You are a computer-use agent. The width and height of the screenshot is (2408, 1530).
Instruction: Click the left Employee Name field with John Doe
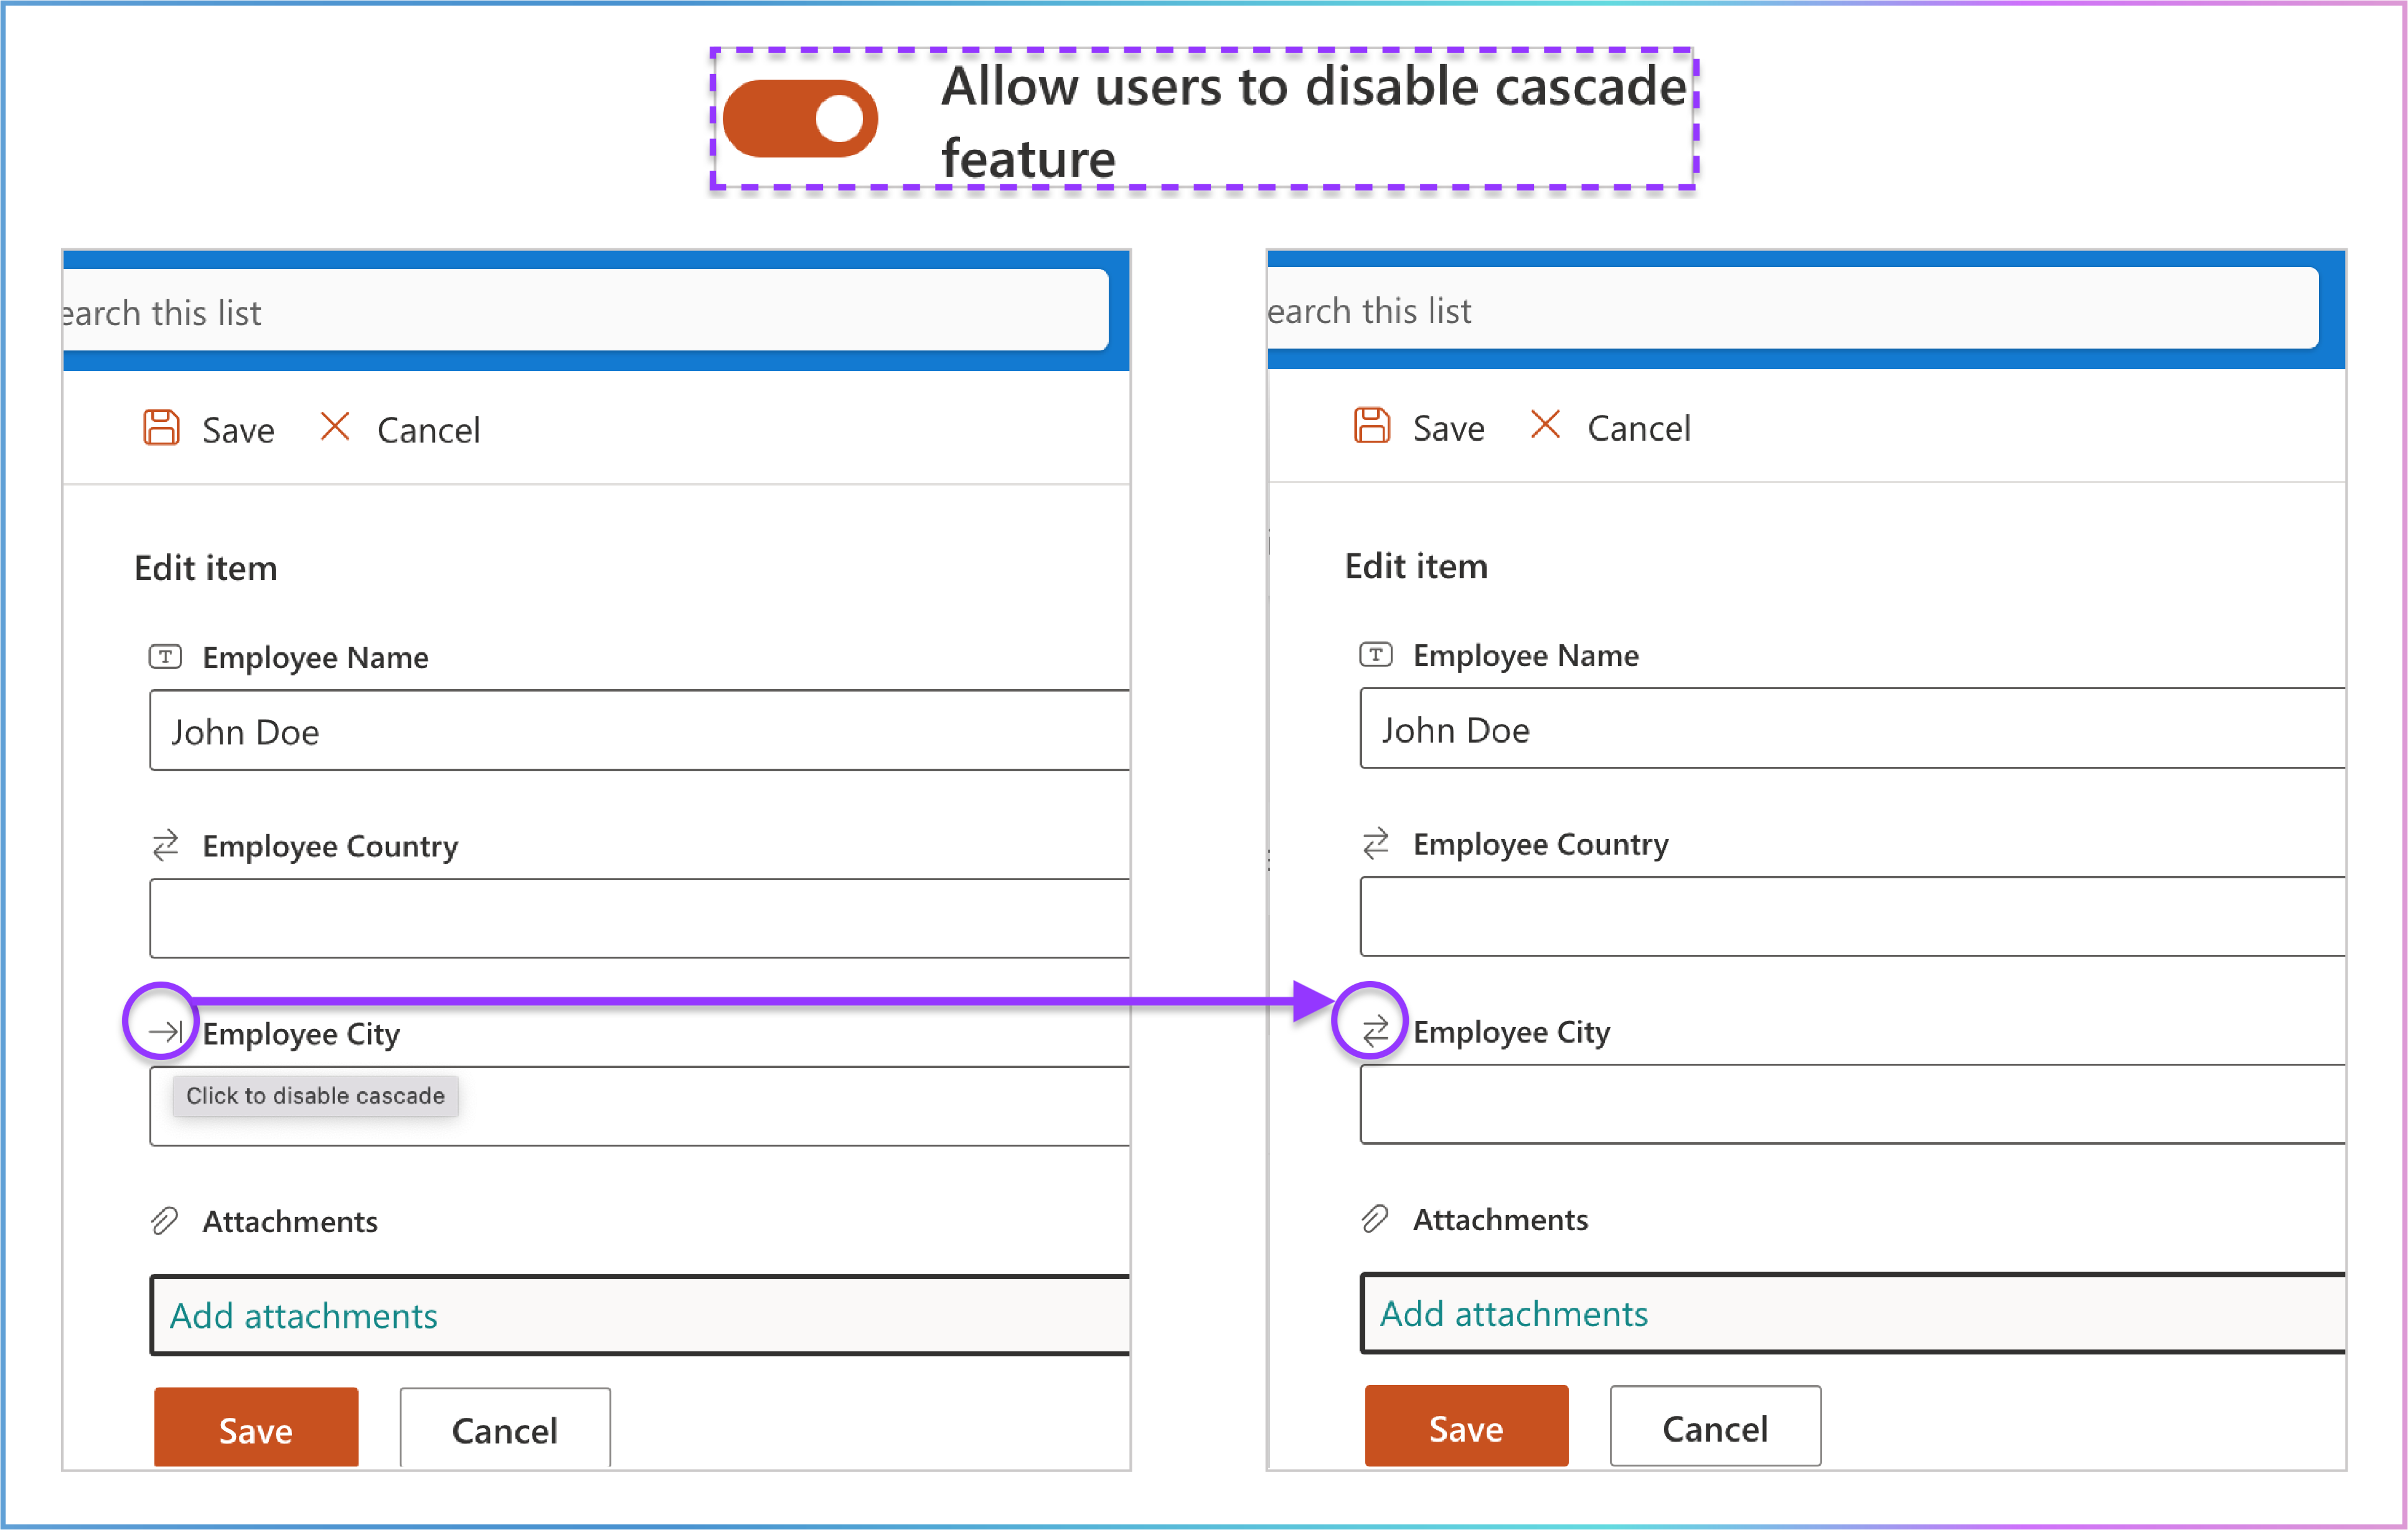tap(640, 730)
